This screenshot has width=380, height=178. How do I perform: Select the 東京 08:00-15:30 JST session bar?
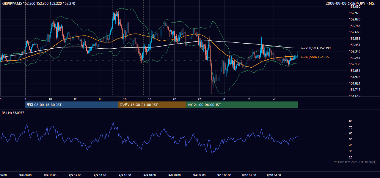tap(71, 105)
